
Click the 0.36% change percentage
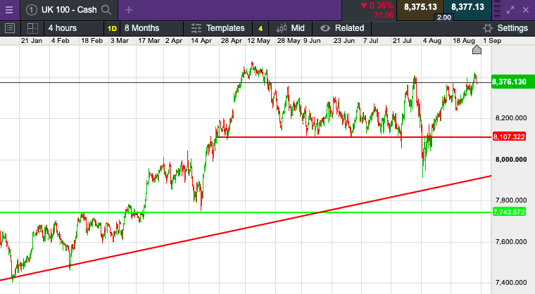tap(380, 6)
